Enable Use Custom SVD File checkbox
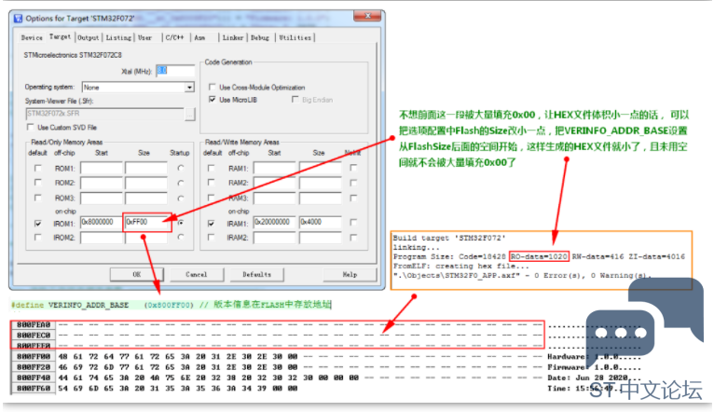The width and height of the screenshot is (714, 412). click(x=31, y=127)
